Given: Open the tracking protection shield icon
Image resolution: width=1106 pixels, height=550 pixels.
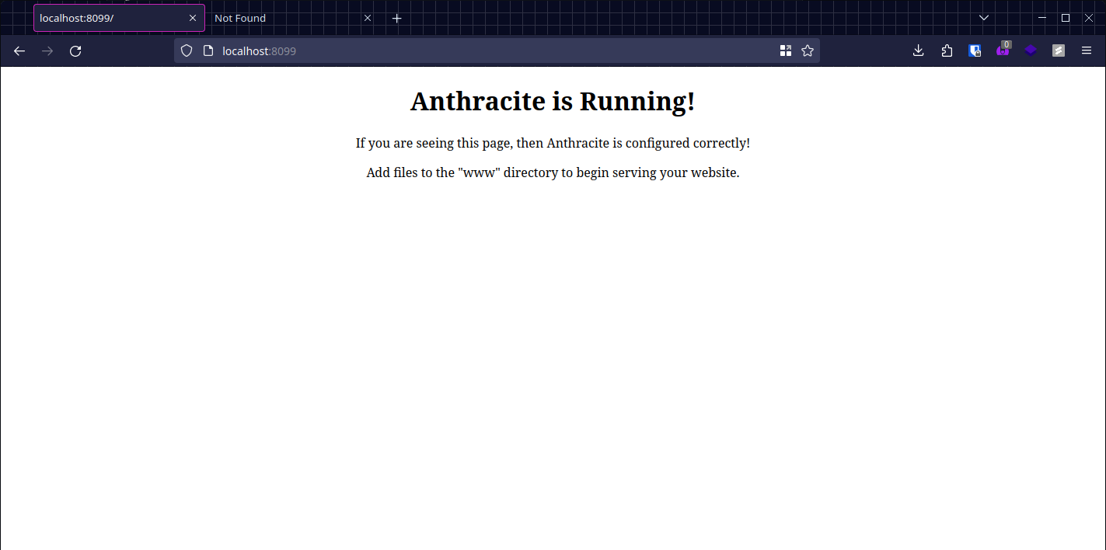Looking at the screenshot, I should [187, 51].
